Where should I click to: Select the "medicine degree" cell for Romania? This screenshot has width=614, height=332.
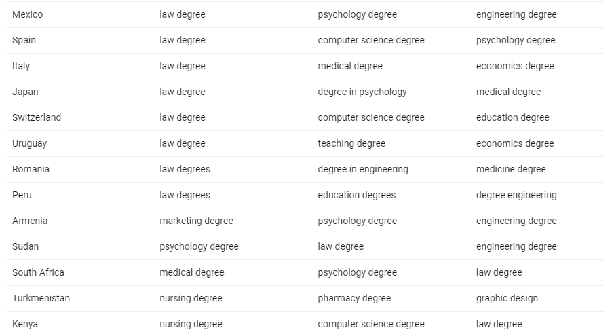pos(511,169)
